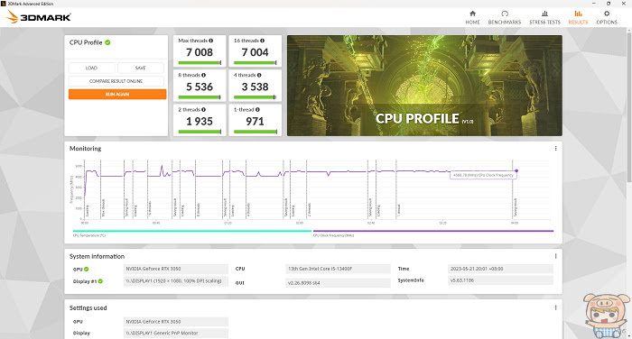Open Settings used three-dot menu
The image size is (632, 339).
point(556,307)
